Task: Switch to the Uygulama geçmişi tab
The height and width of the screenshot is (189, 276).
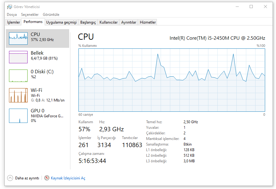Action: point(61,22)
